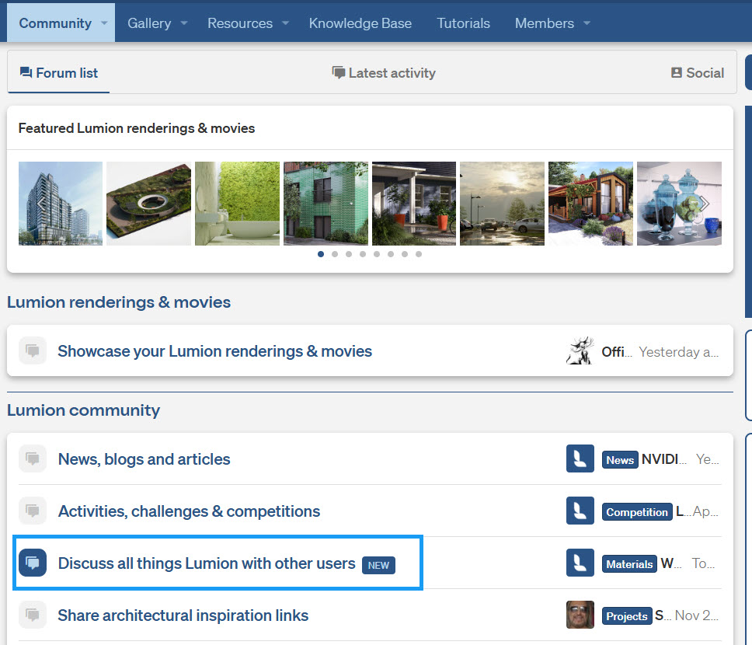The image size is (752, 645).
Task: Go to the Tutorials menu item
Action: point(463,23)
